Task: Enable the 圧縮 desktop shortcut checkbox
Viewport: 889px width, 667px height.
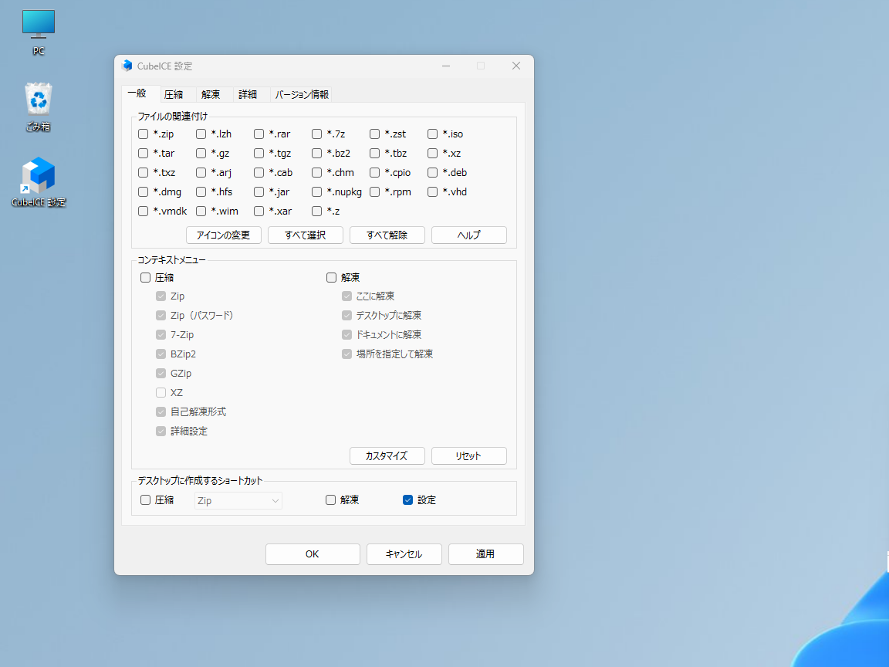Action: pos(145,499)
